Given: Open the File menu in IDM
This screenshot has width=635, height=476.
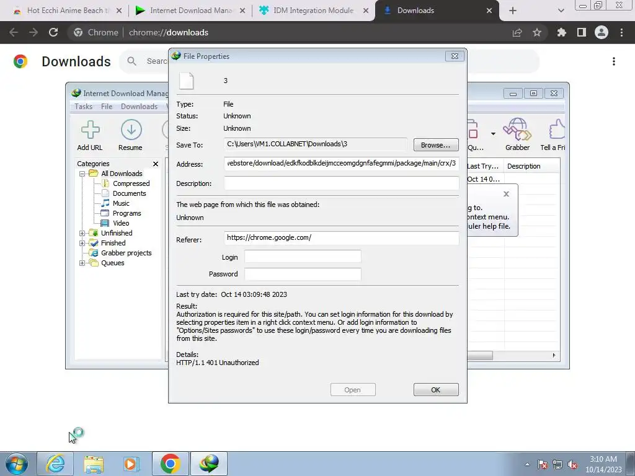Looking at the screenshot, I should pyautogui.click(x=107, y=107).
